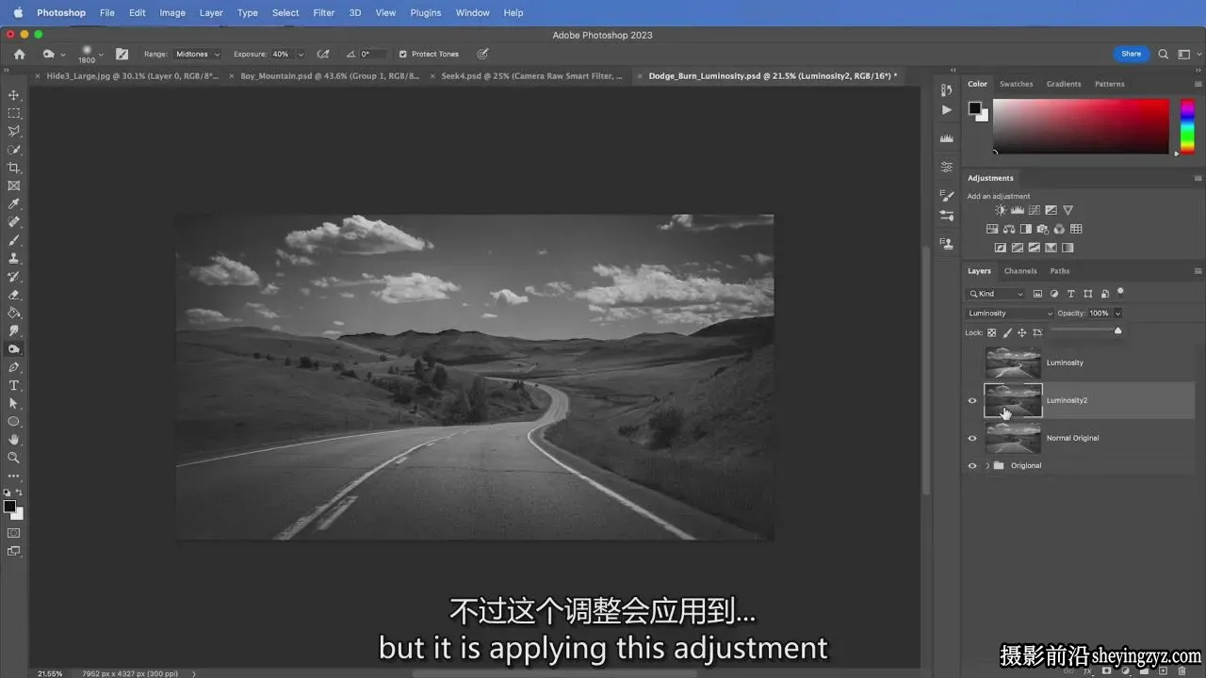Select the Burn tool in the toolbox
The height and width of the screenshot is (678, 1206).
click(x=14, y=349)
